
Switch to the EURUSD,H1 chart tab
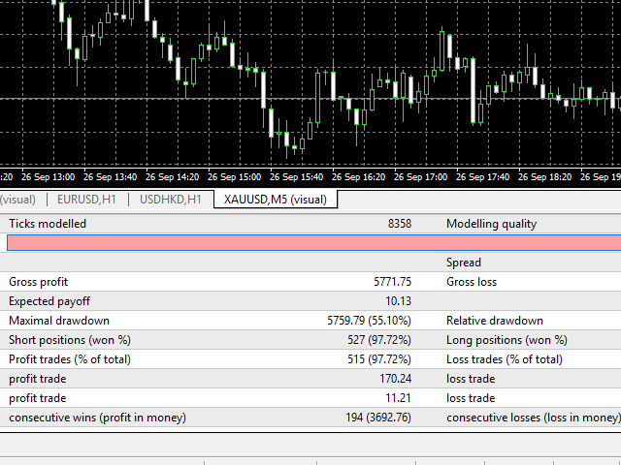pos(86,200)
